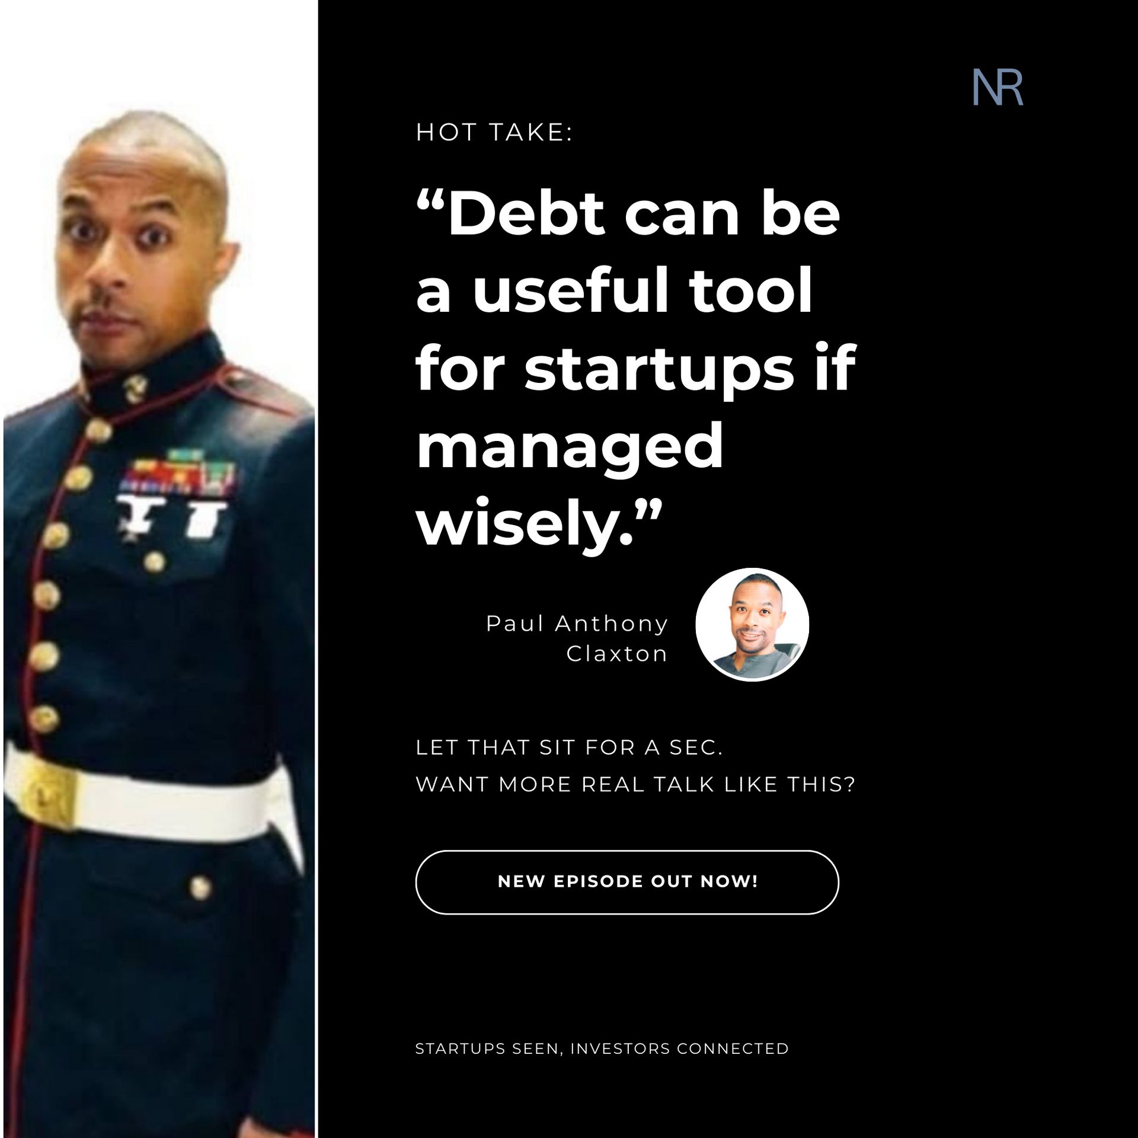This screenshot has height=1138, width=1138.
Task: Click the NR logo
Action: pyautogui.click(x=998, y=87)
